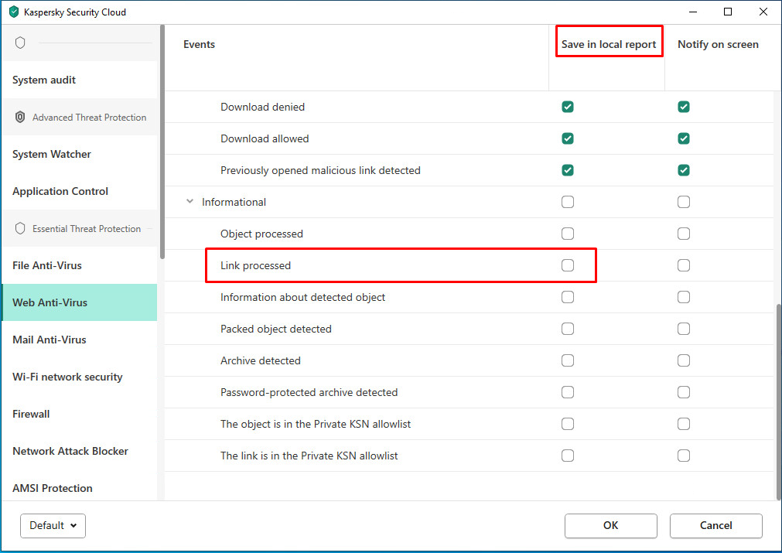Go to Wi-Fi network security
This screenshot has height=553, width=782.
click(80, 377)
